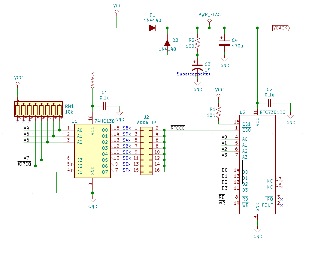The image size is (324, 253).
Task: Select the IOREQ net label
Action: tap(24, 164)
